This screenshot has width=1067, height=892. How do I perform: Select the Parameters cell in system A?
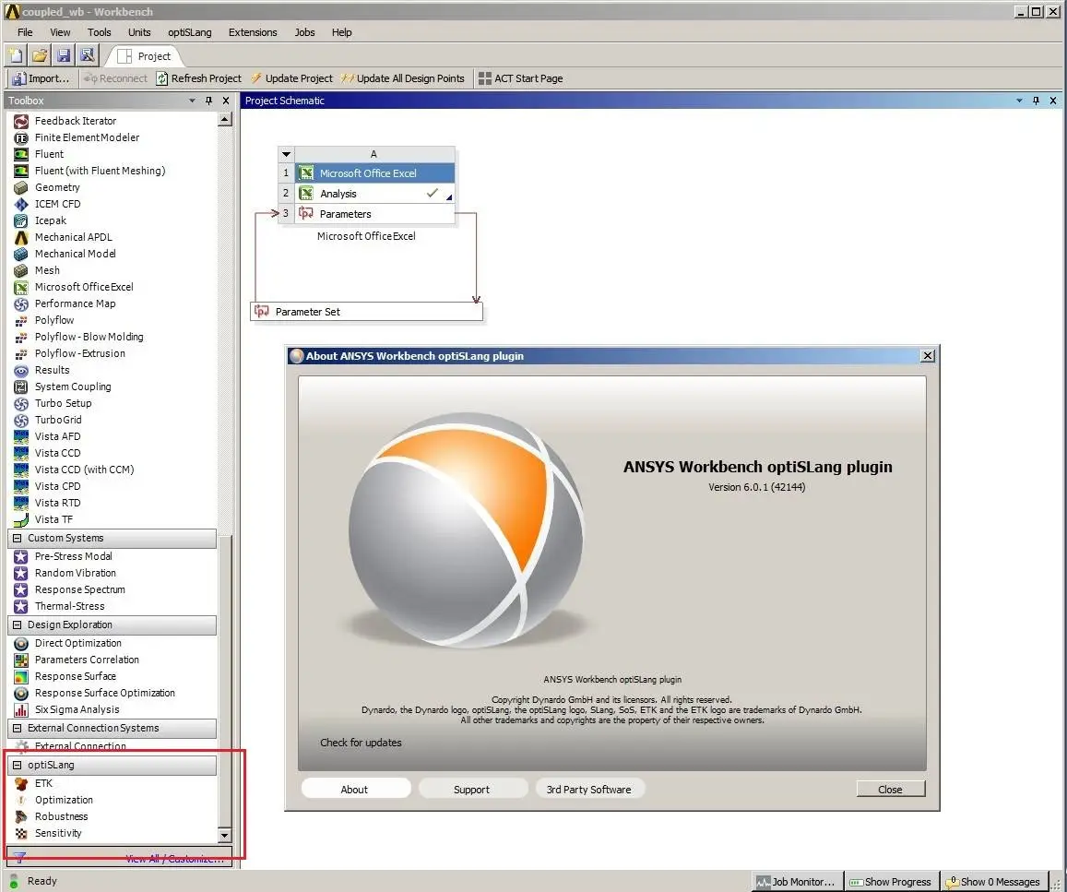(374, 214)
